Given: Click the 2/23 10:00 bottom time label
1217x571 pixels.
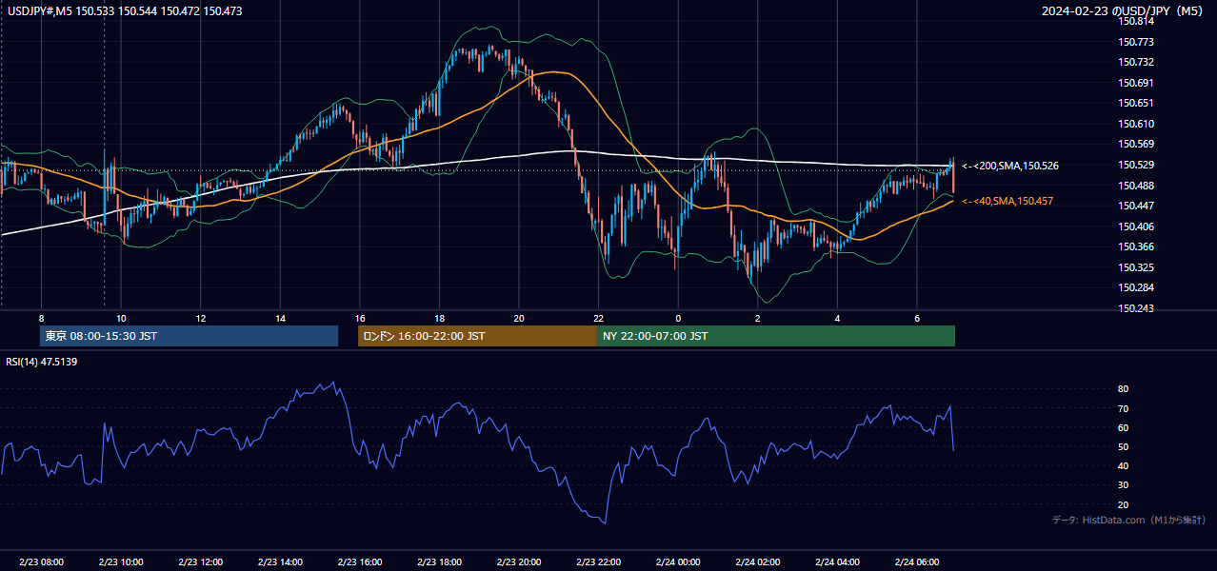Looking at the screenshot, I should pyautogui.click(x=121, y=561).
